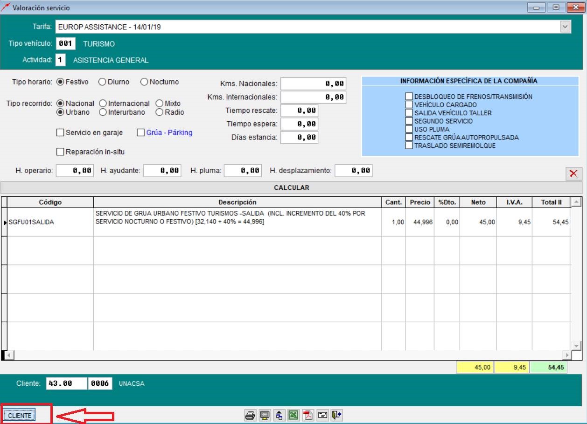587x424 pixels.
Task: Click the envelope mail icon
Action: pyautogui.click(x=322, y=415)
